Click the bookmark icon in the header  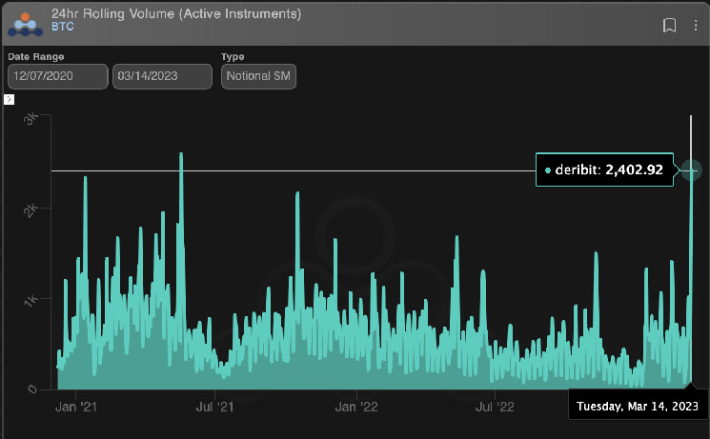point(670,25)
